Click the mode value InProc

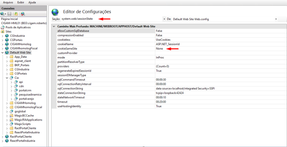tap(160, 57)
